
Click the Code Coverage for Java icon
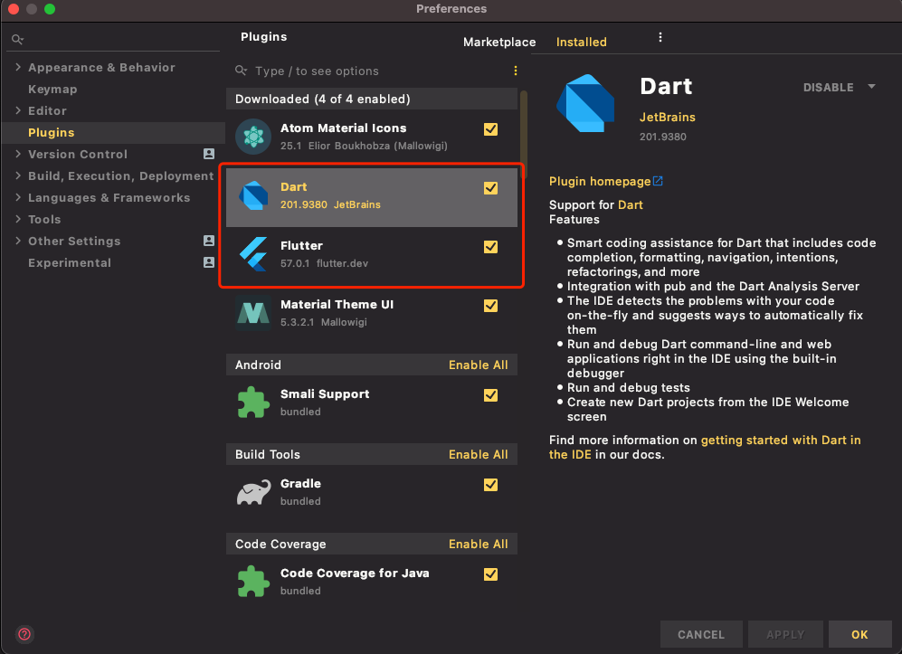253,582
